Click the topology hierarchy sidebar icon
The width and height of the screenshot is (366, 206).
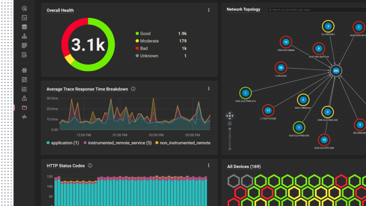pyautogui.click(x=24, y=36)
